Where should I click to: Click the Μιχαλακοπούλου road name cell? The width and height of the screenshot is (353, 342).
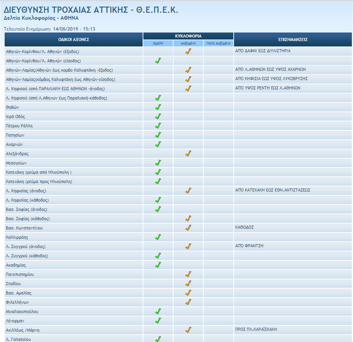click(22, 312)
